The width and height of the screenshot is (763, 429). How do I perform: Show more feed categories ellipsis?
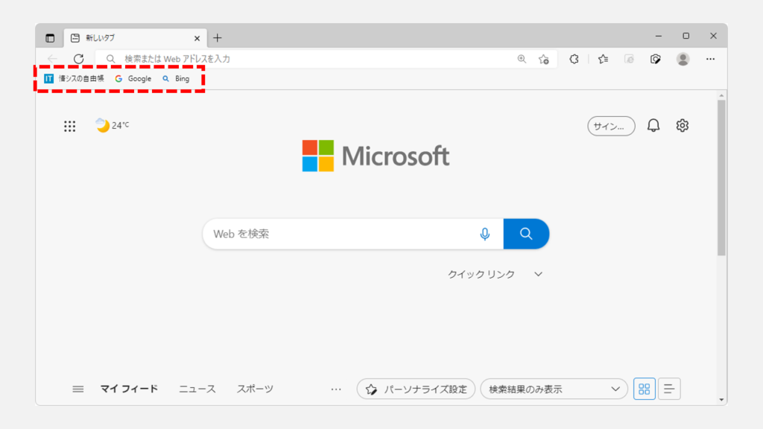pyautogui.click(x=336, y=389)
